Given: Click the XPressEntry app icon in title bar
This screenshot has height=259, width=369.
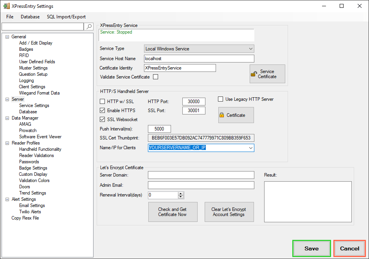Looking at the screenshot, I should point(6,6).
